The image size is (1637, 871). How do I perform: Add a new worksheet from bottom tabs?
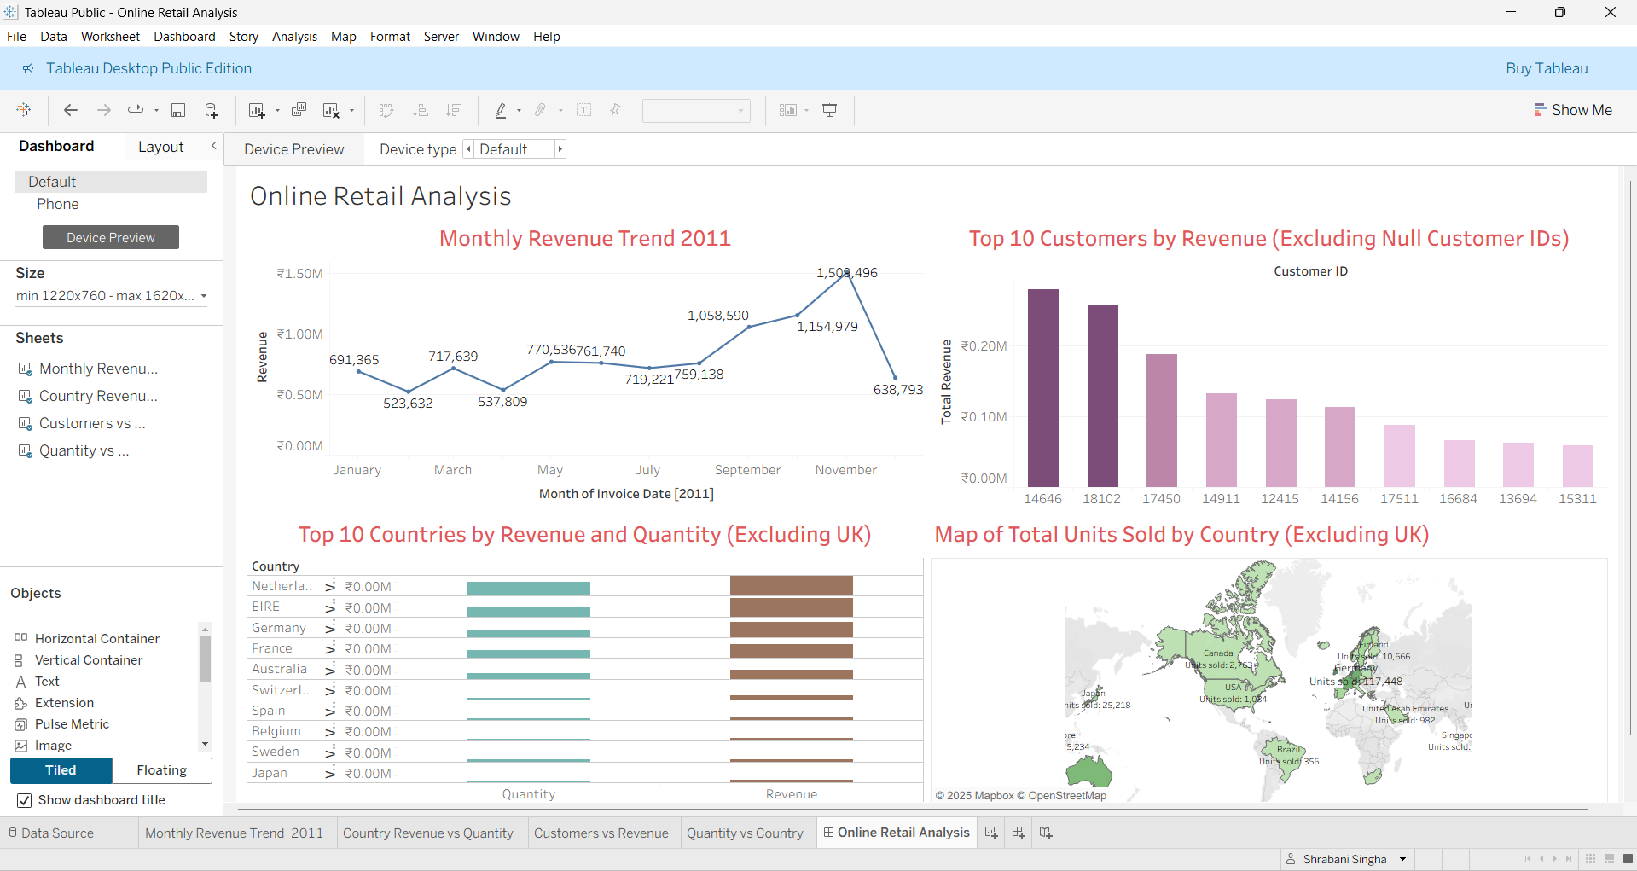991,833
